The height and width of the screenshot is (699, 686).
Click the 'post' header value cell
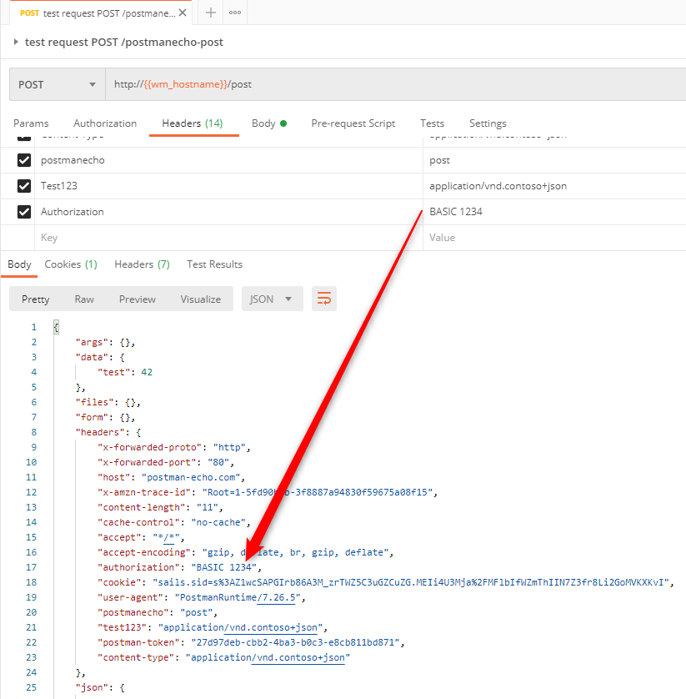click(554, 160)
